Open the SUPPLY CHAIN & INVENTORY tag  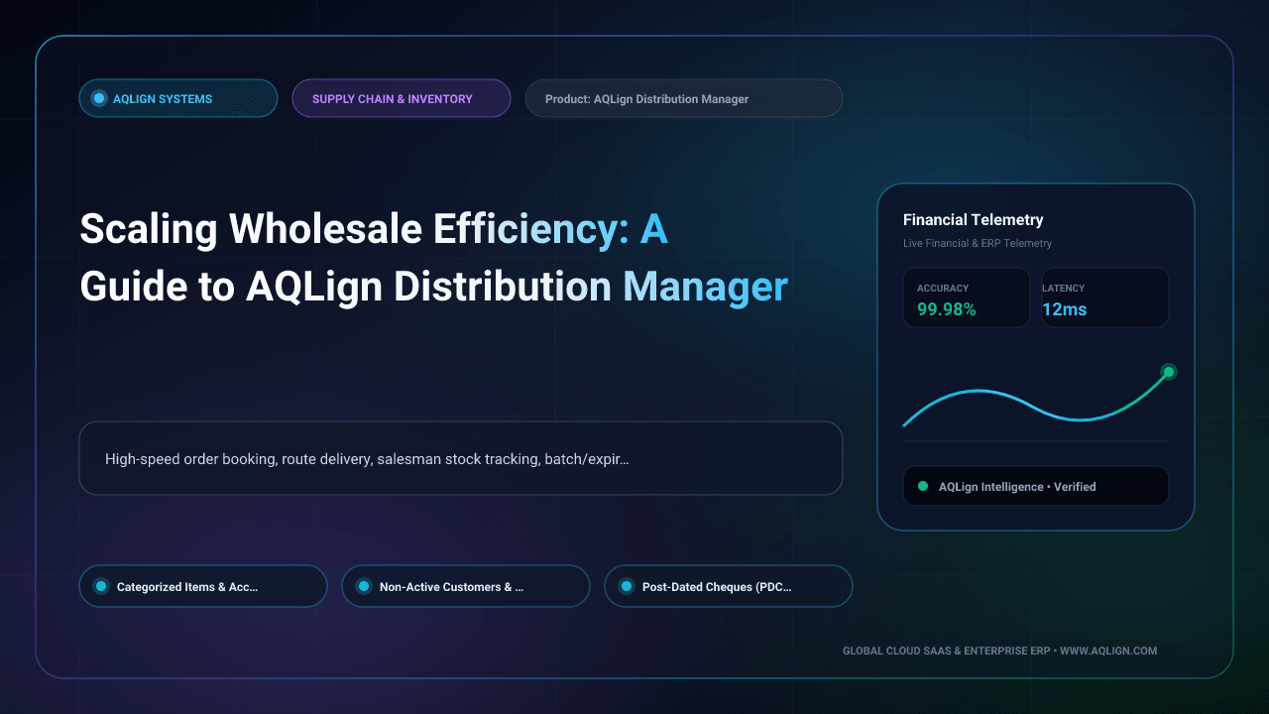402,98
